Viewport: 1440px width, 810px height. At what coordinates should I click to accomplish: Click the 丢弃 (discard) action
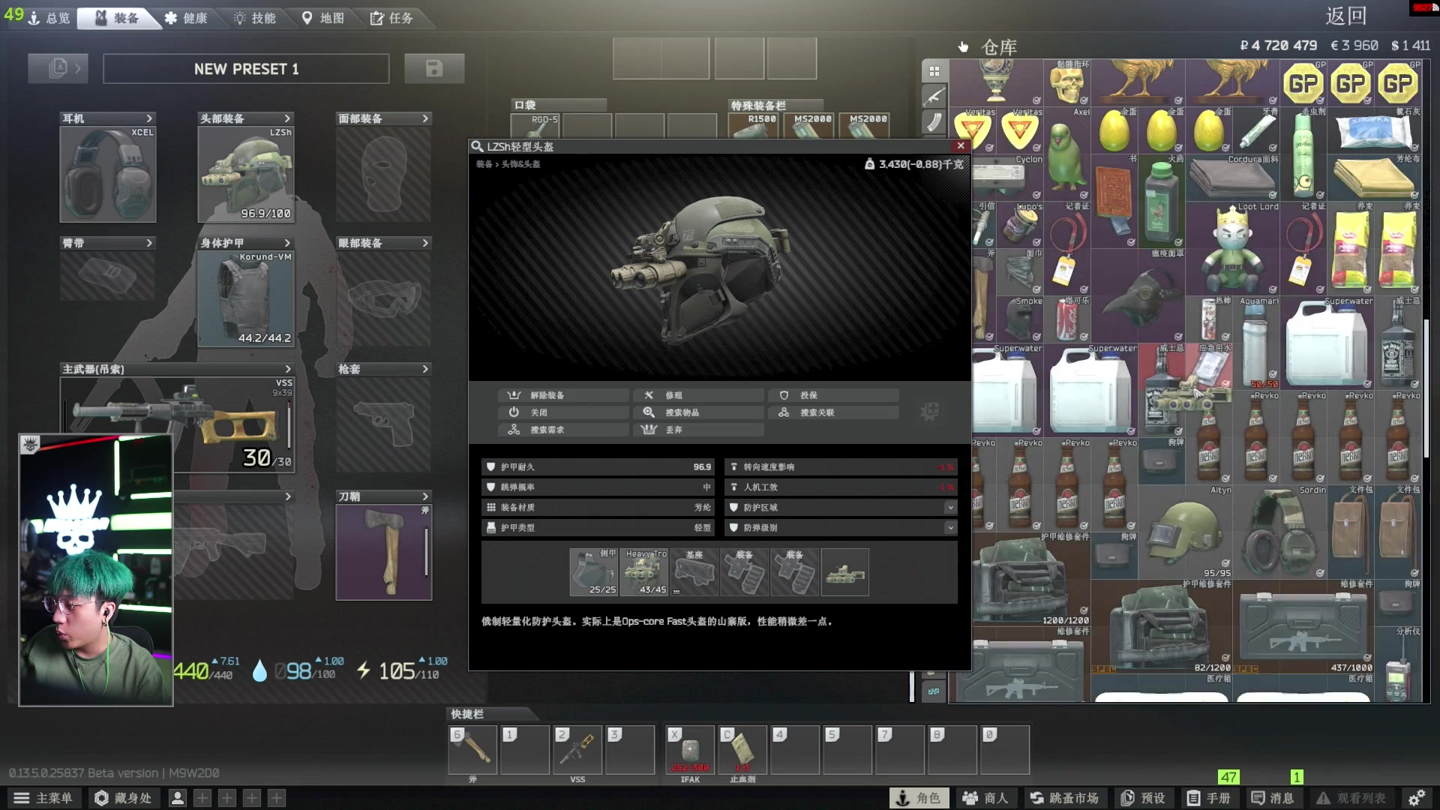[x=697, y=430]
